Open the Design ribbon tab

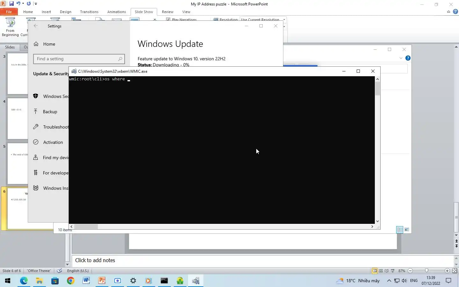point(66,12)
